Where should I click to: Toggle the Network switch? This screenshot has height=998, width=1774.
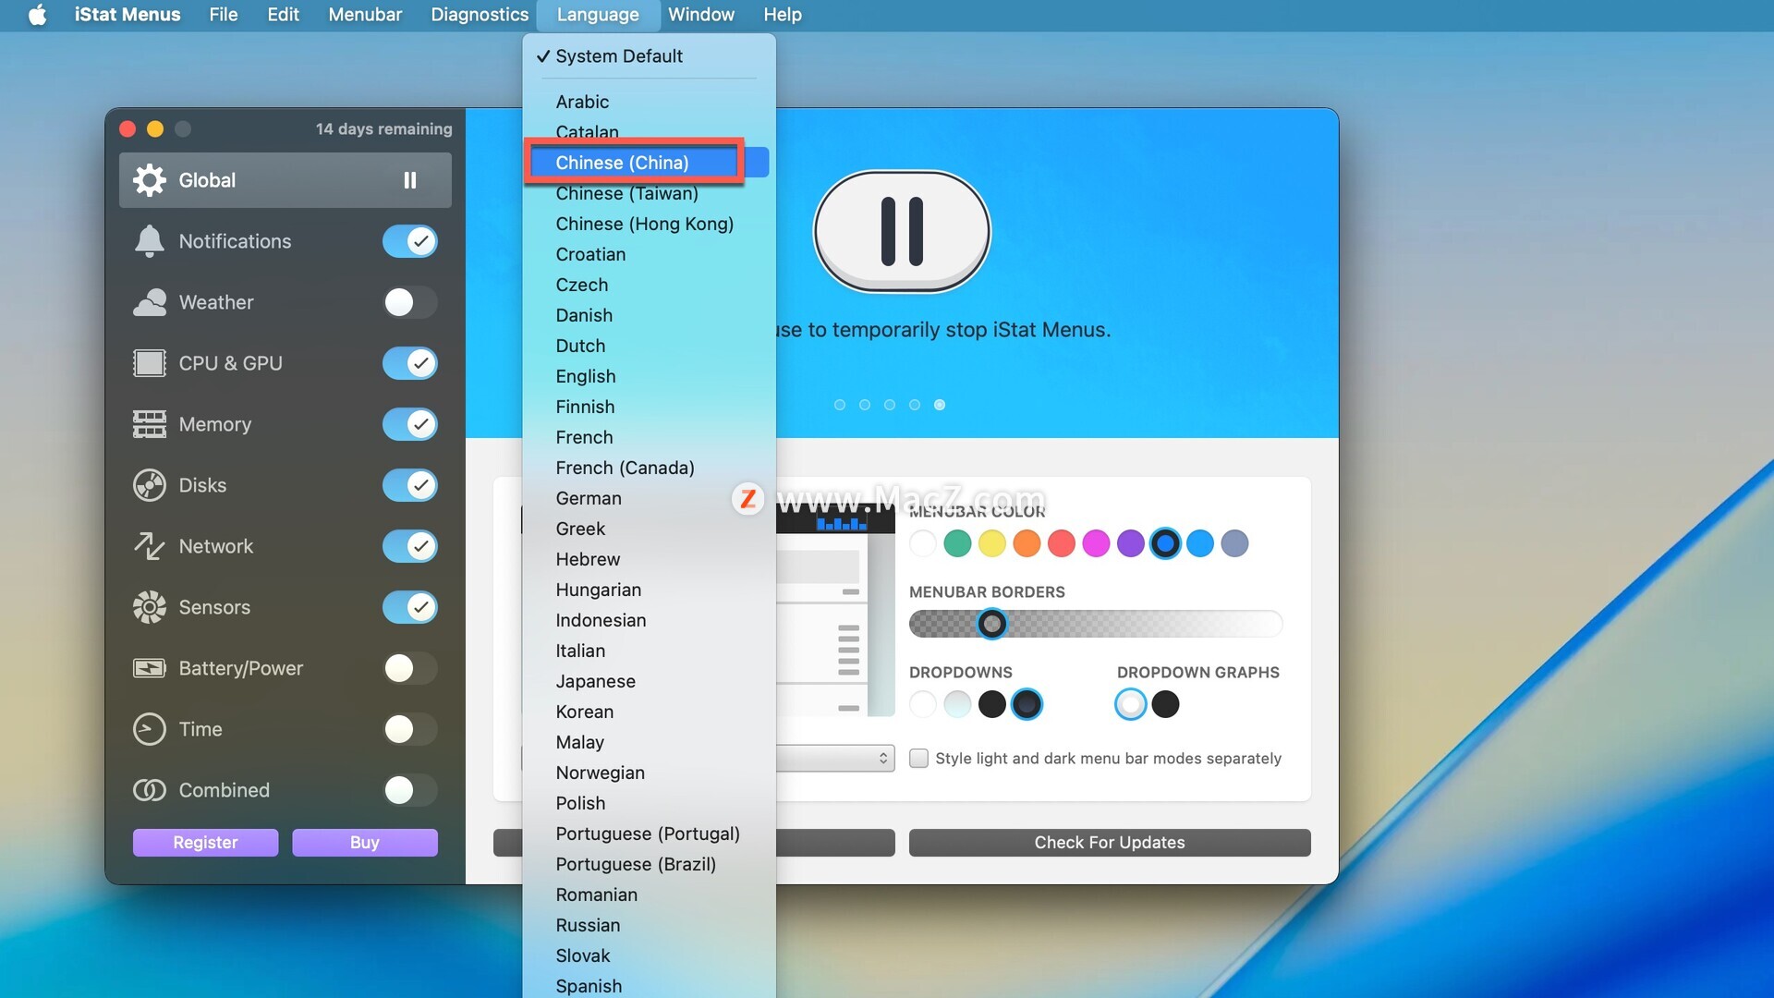pyautogui.click(x=410, y=546)
